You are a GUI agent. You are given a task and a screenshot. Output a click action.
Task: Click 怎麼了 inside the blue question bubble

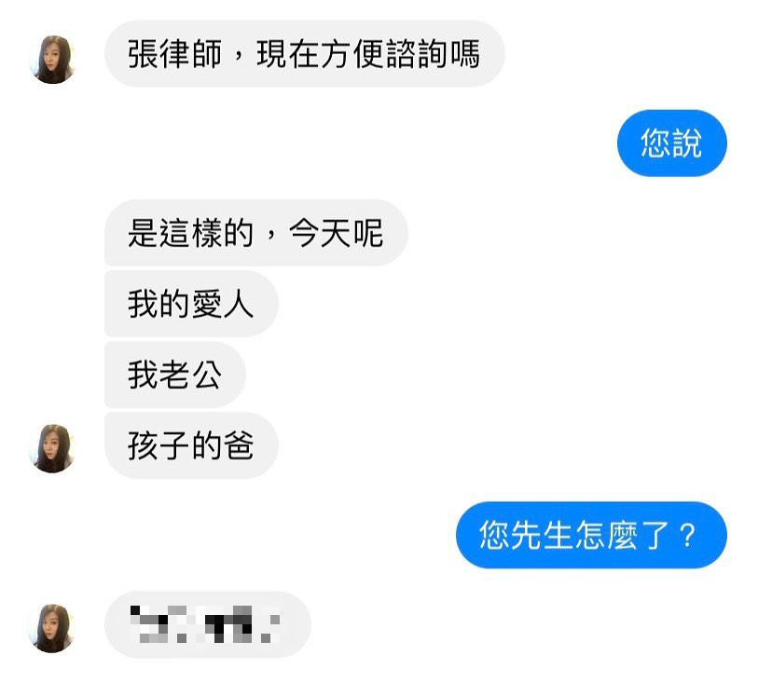point(622,535)
